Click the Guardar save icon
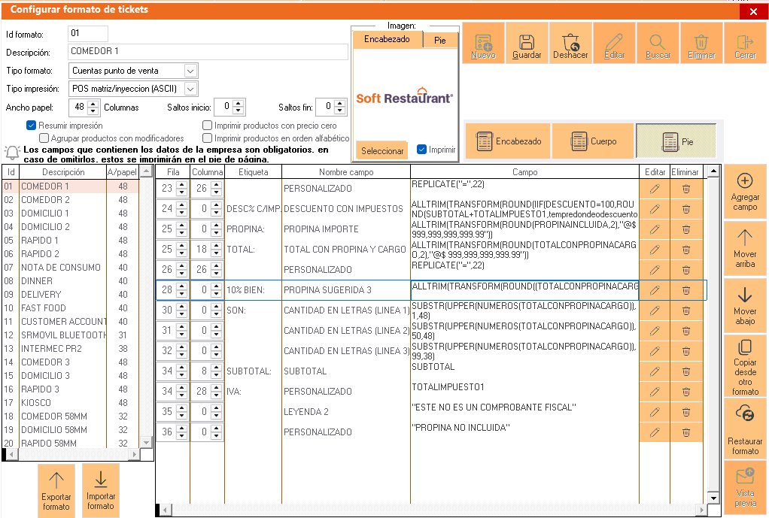 coord(527,43)
